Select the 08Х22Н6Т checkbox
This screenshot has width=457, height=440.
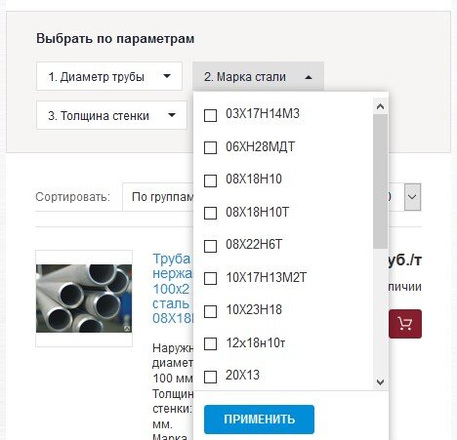pos(210,246)
